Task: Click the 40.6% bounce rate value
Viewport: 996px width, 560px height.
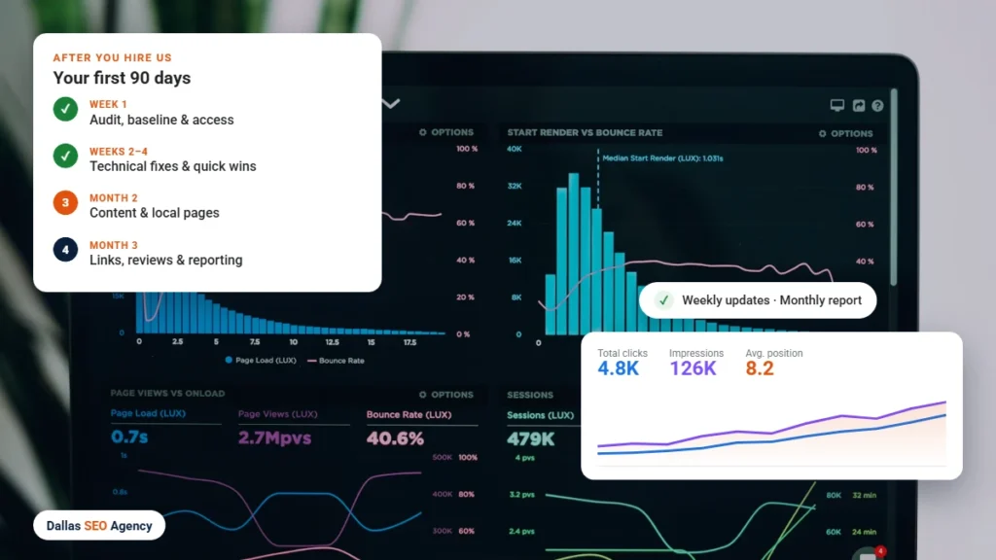Action: [395, 438]
